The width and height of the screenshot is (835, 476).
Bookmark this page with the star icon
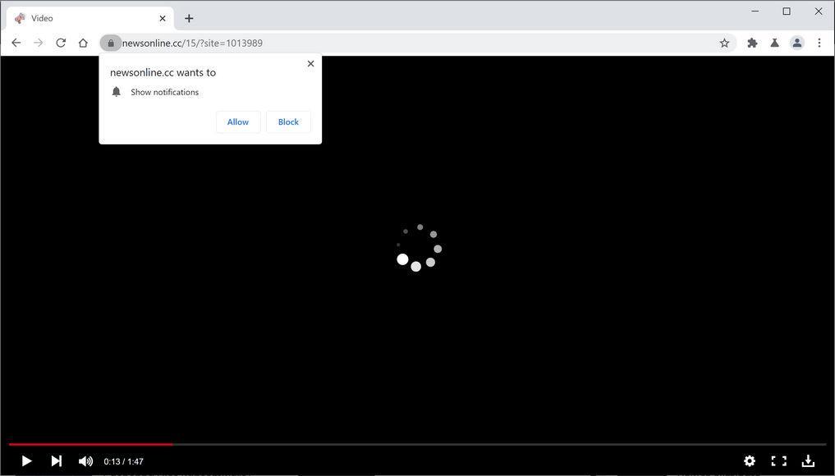pyautogui.click(x=723, y=43)
